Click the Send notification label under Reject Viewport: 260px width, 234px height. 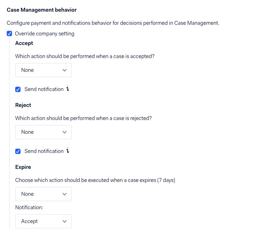(44, 151)
